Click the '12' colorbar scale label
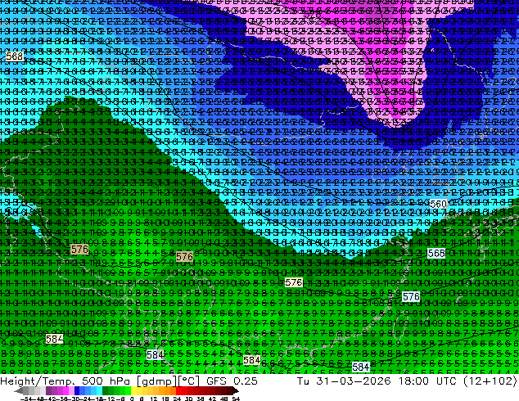 (x=153, y=399)
